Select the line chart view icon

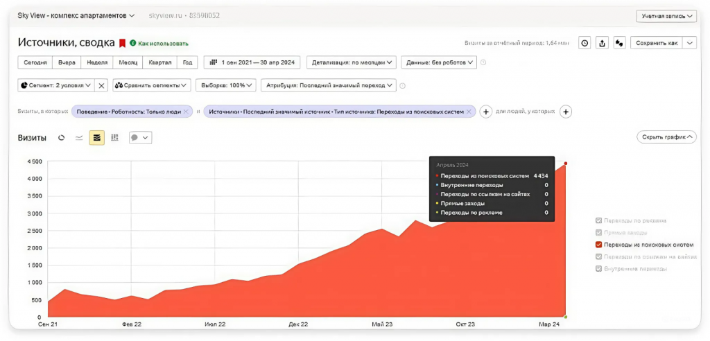coord(79,138)
